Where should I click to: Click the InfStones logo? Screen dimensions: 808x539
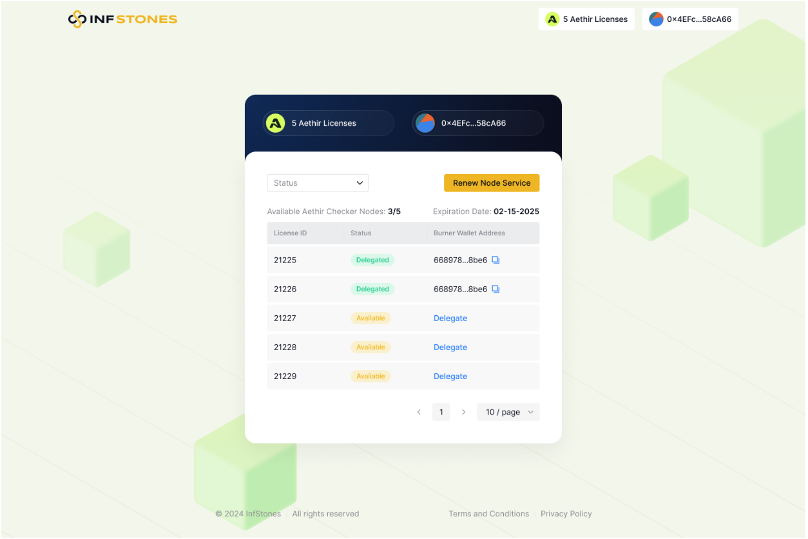122,19
